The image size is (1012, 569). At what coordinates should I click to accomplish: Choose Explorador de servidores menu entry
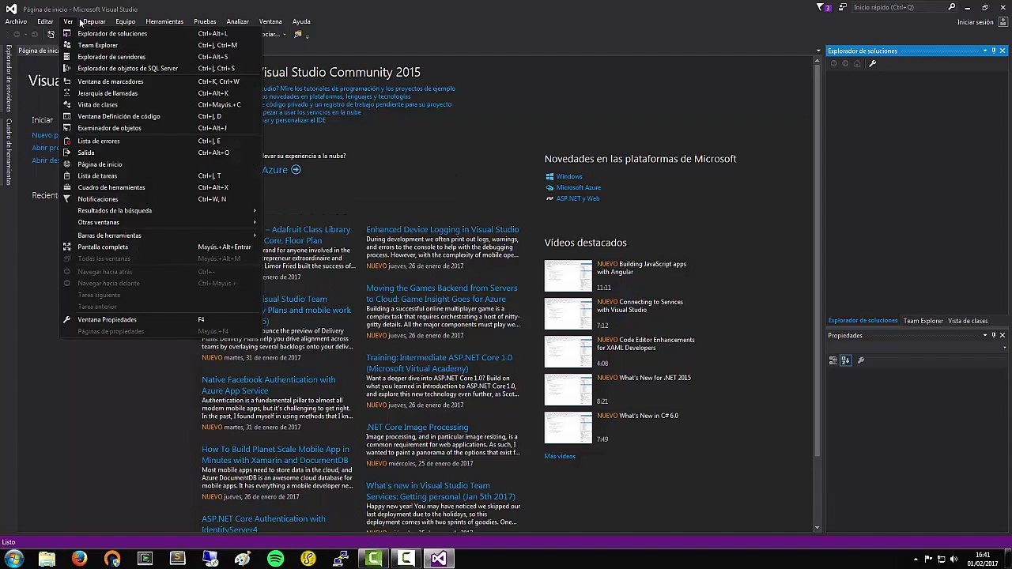click(x=160, y=57)
